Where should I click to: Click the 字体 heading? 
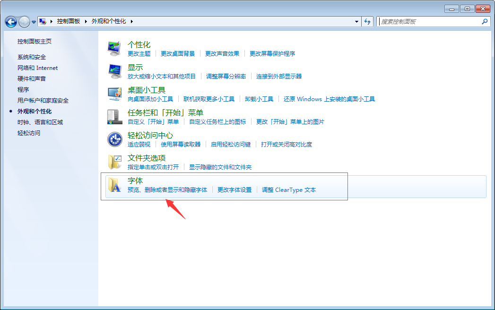[135, 181]
